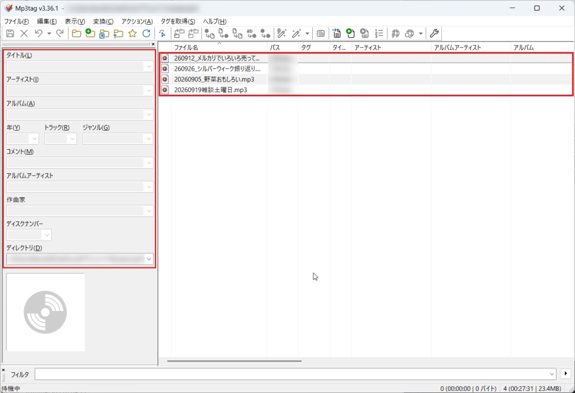Expand the コメント dropdown
Screen dimensions: 575x393
click(149, 163)
